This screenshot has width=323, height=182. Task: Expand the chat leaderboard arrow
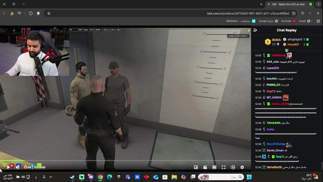tap(287, 51)
